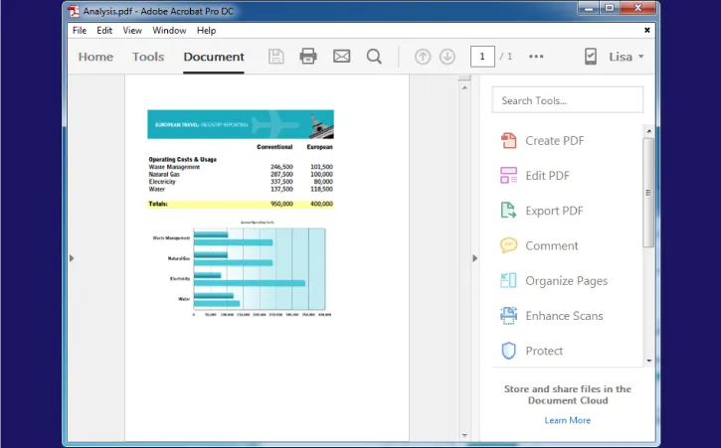
Task: Open the View menu
Action: pos(132,31)
